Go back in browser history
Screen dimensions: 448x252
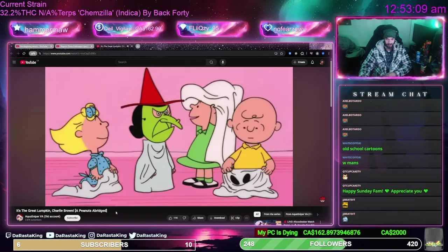(x=12, y=54)
